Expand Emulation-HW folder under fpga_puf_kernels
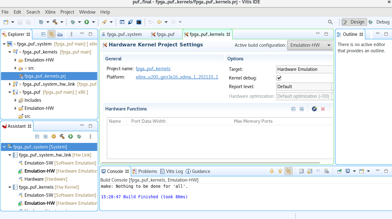 (x=15, y=60)
